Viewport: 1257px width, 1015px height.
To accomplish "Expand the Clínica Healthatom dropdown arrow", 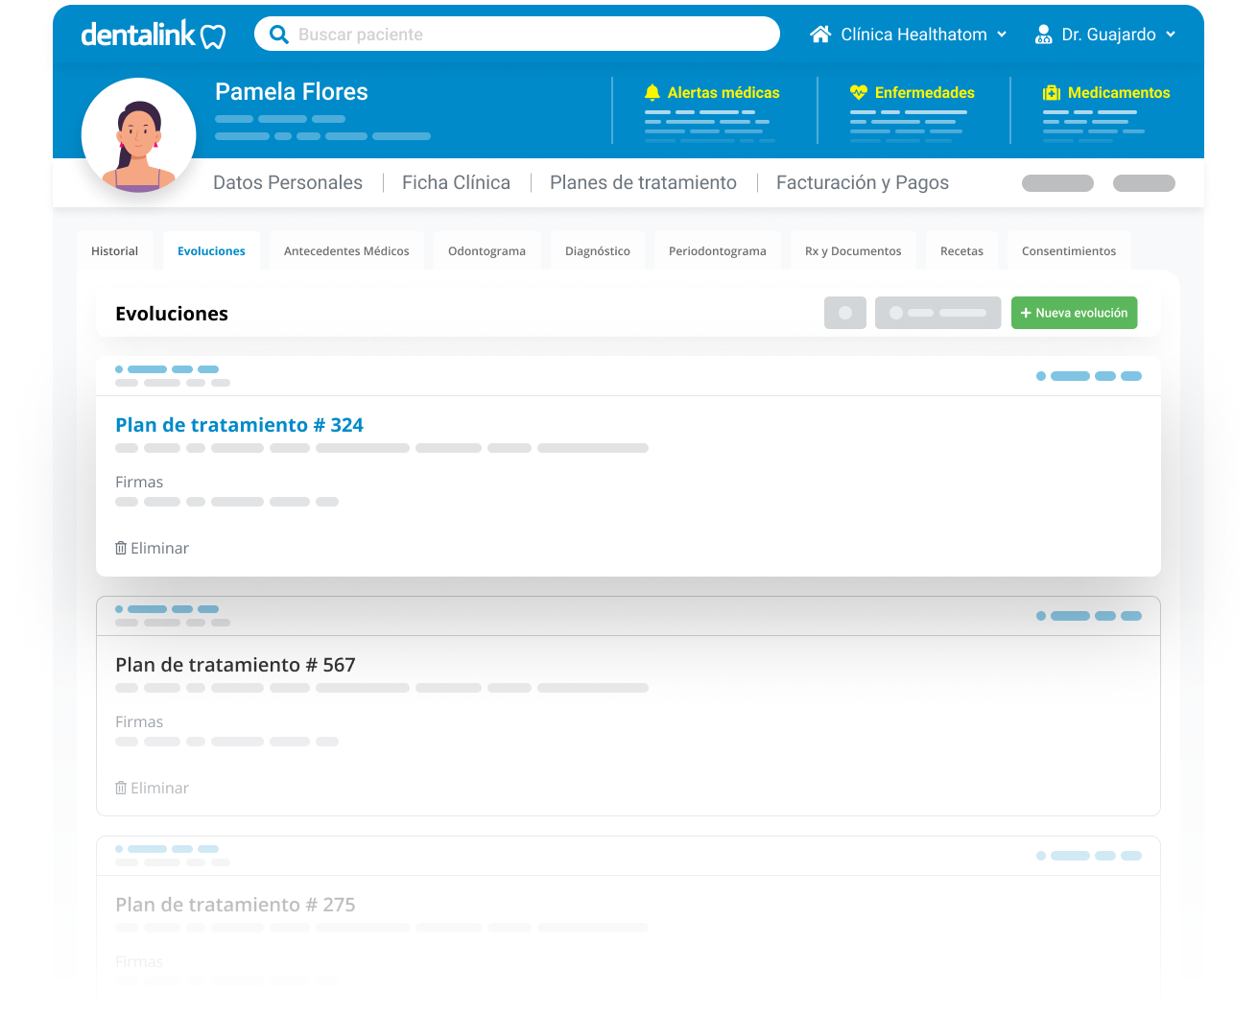I will tap(1002, 35).
